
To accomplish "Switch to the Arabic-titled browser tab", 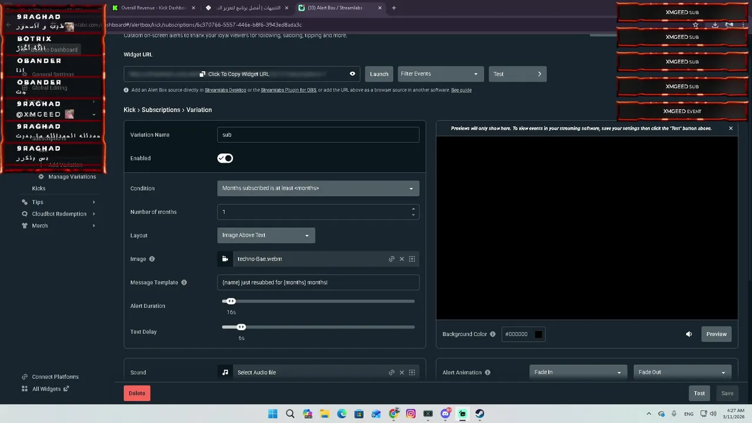I will (247, 8).
